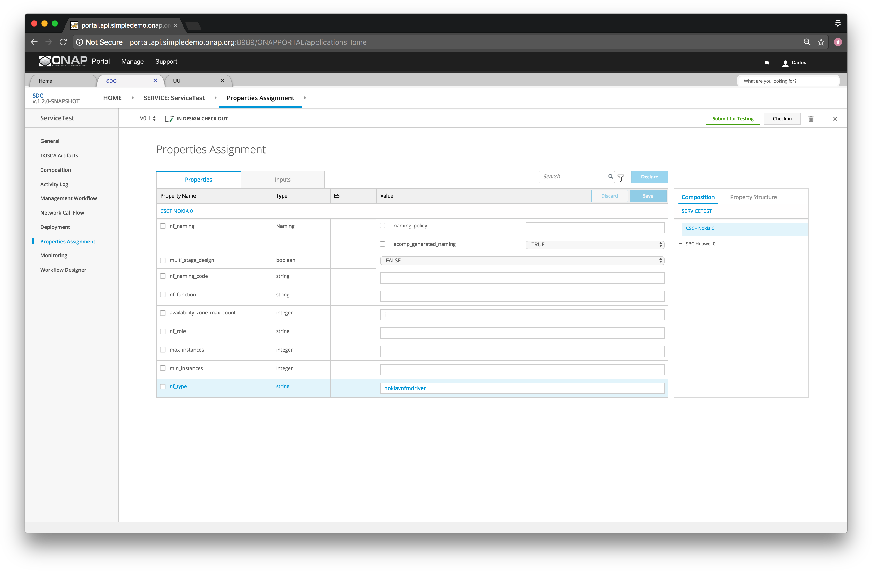Image resolution: width=872 pixels, height=571 pixels.
Task: Click the Check in button
Action: click(x=782, y=118)
